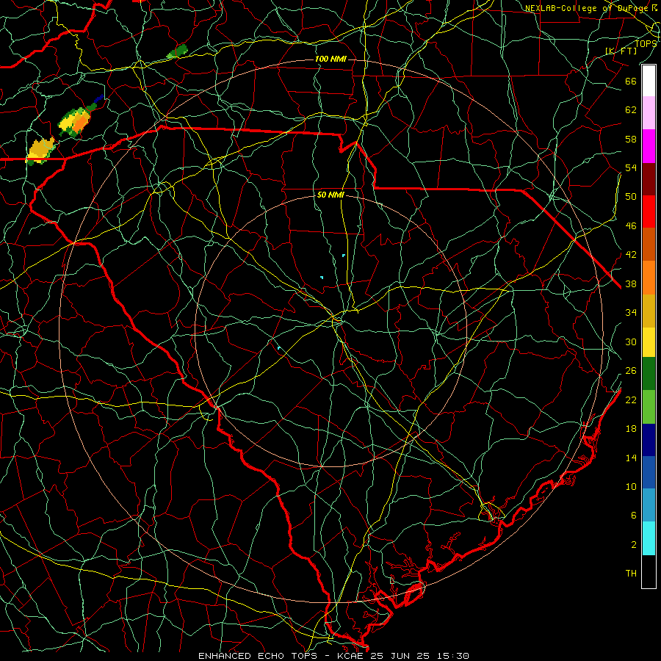Click the '54' legend value
Image resolution: width=661 pixels, height=661 pixels.
click(x=631, y=167)
